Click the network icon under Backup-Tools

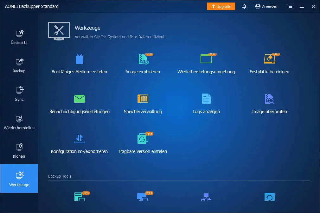click(206, 197)
